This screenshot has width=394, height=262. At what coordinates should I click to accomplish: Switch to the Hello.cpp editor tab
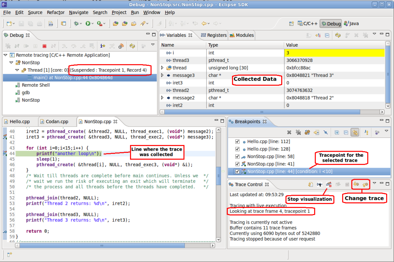click(x=17, y=122)
